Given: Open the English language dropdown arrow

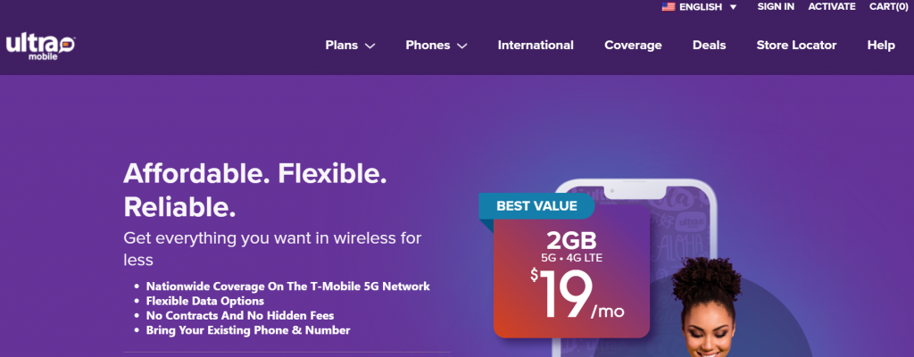Looking at the screenshot, I should [x=734, y=7].
